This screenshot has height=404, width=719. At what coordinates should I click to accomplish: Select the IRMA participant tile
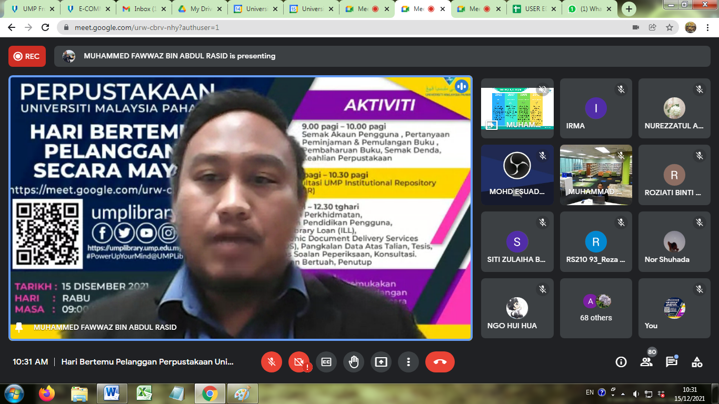pyautogui.click(x=596, y=108)
